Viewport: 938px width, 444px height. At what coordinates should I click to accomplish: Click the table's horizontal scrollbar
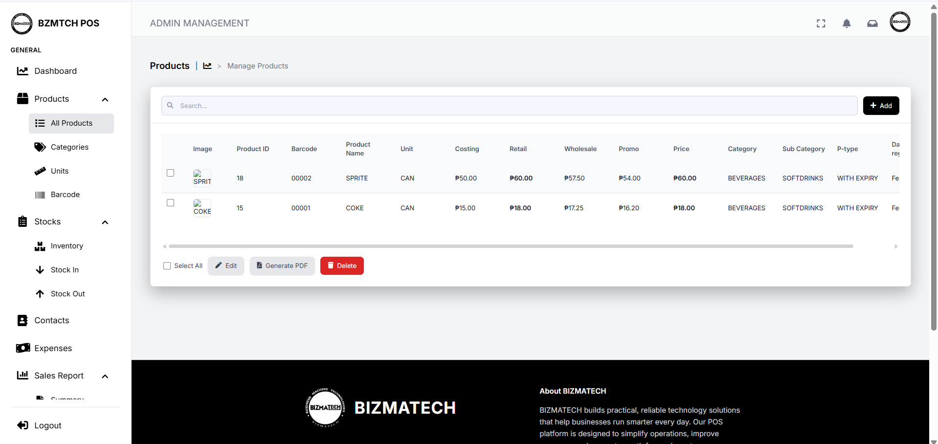(511, 246)
